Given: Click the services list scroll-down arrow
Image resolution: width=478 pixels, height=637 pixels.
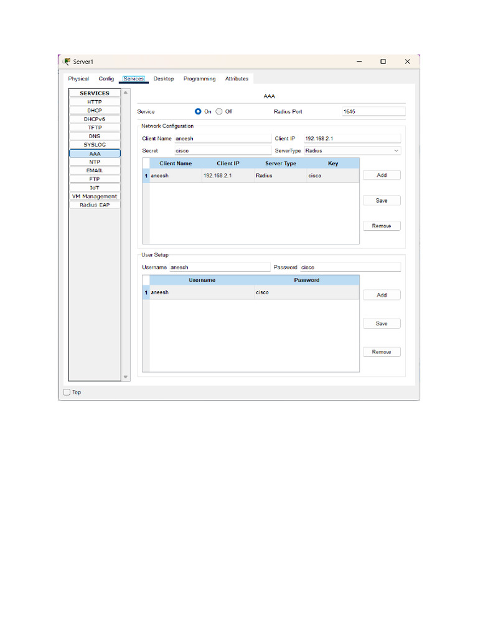Looking at the screenshot, I should tap(126, 377).
